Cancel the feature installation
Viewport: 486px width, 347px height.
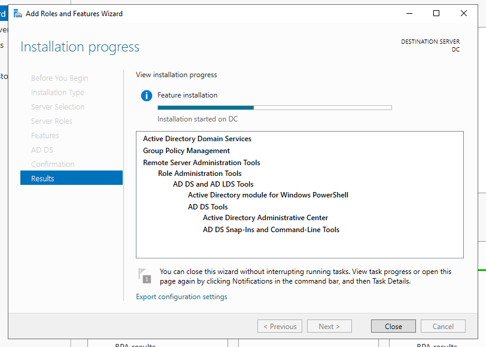pyautogui.click(x=443, y=326)
